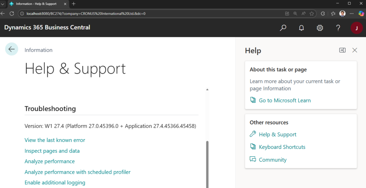Open the user account avatar J

(356, 28)
